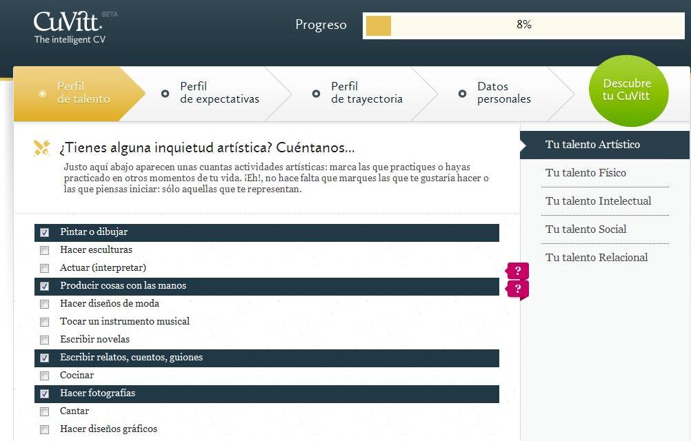
Task: Click help icon beside Producir cosas con las manos
Action: point(517,289)
